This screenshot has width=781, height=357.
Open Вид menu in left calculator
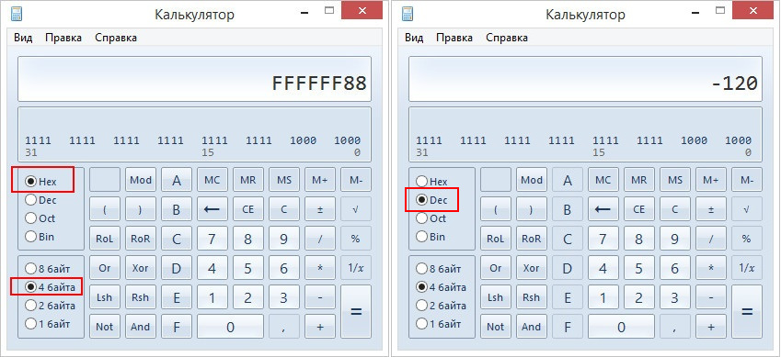click(x=23, y=38)
